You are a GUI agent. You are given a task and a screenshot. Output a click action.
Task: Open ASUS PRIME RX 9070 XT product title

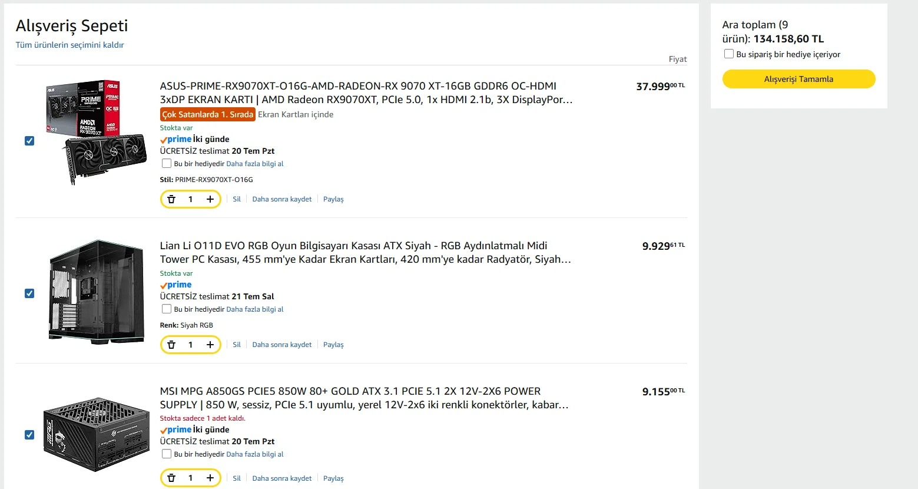(366, 93)
